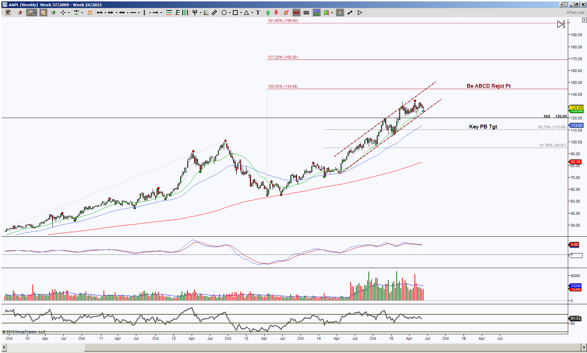Click the 'Be ABCD Rejct Pt' annotation

pos(489,86)
